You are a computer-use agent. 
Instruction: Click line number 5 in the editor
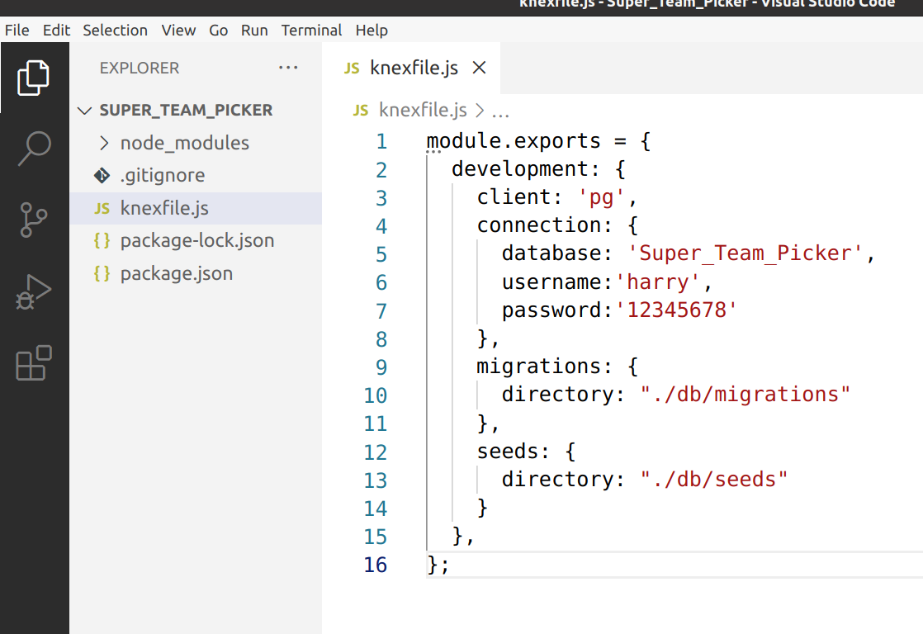click(x=381, y=253)
